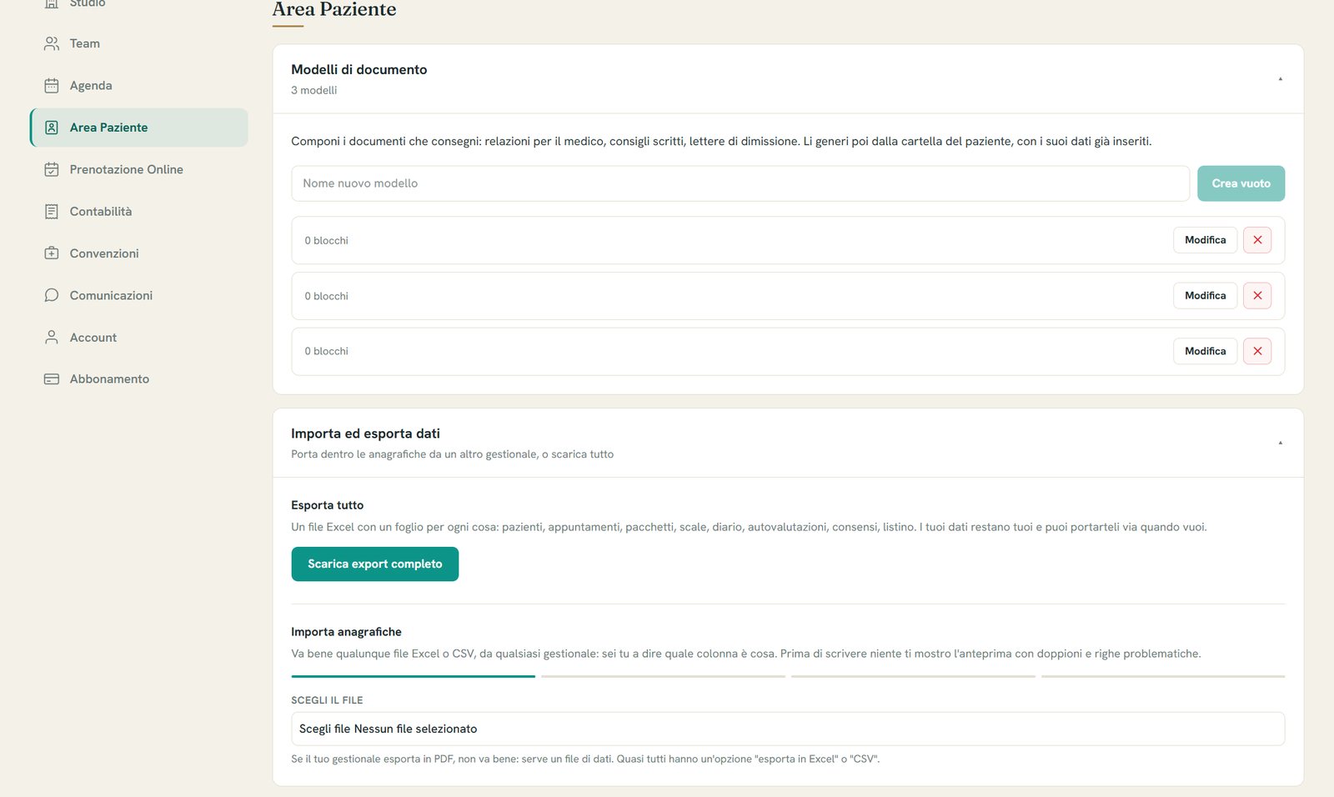Click the Abbonamento credit card icon

[x=52, y=379]
